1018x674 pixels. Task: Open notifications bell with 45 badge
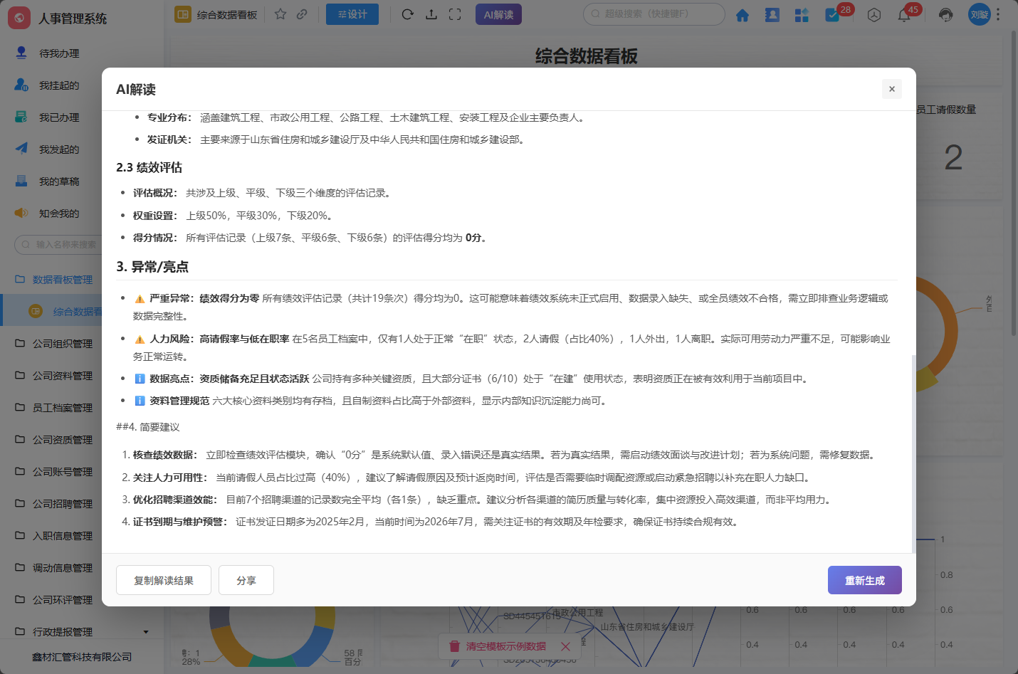point(904,15)
